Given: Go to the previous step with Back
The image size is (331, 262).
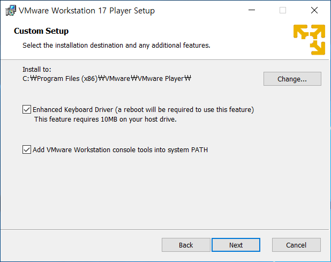Looking at the screenshot, I should coord(186,245).
